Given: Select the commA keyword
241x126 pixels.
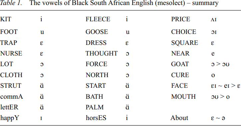Looking at the screenshot, I should [12, 97].
